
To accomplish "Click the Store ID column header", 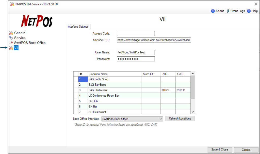I will tap(151, 74).
